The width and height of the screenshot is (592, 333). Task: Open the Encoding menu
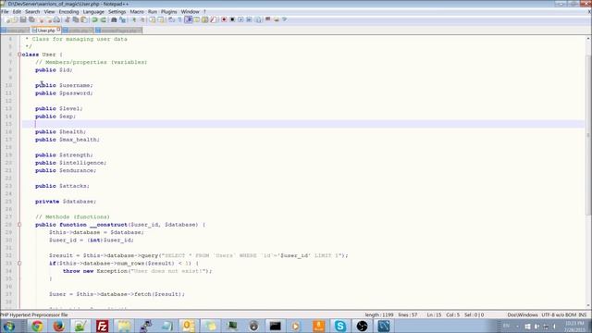tap(68, 12)
